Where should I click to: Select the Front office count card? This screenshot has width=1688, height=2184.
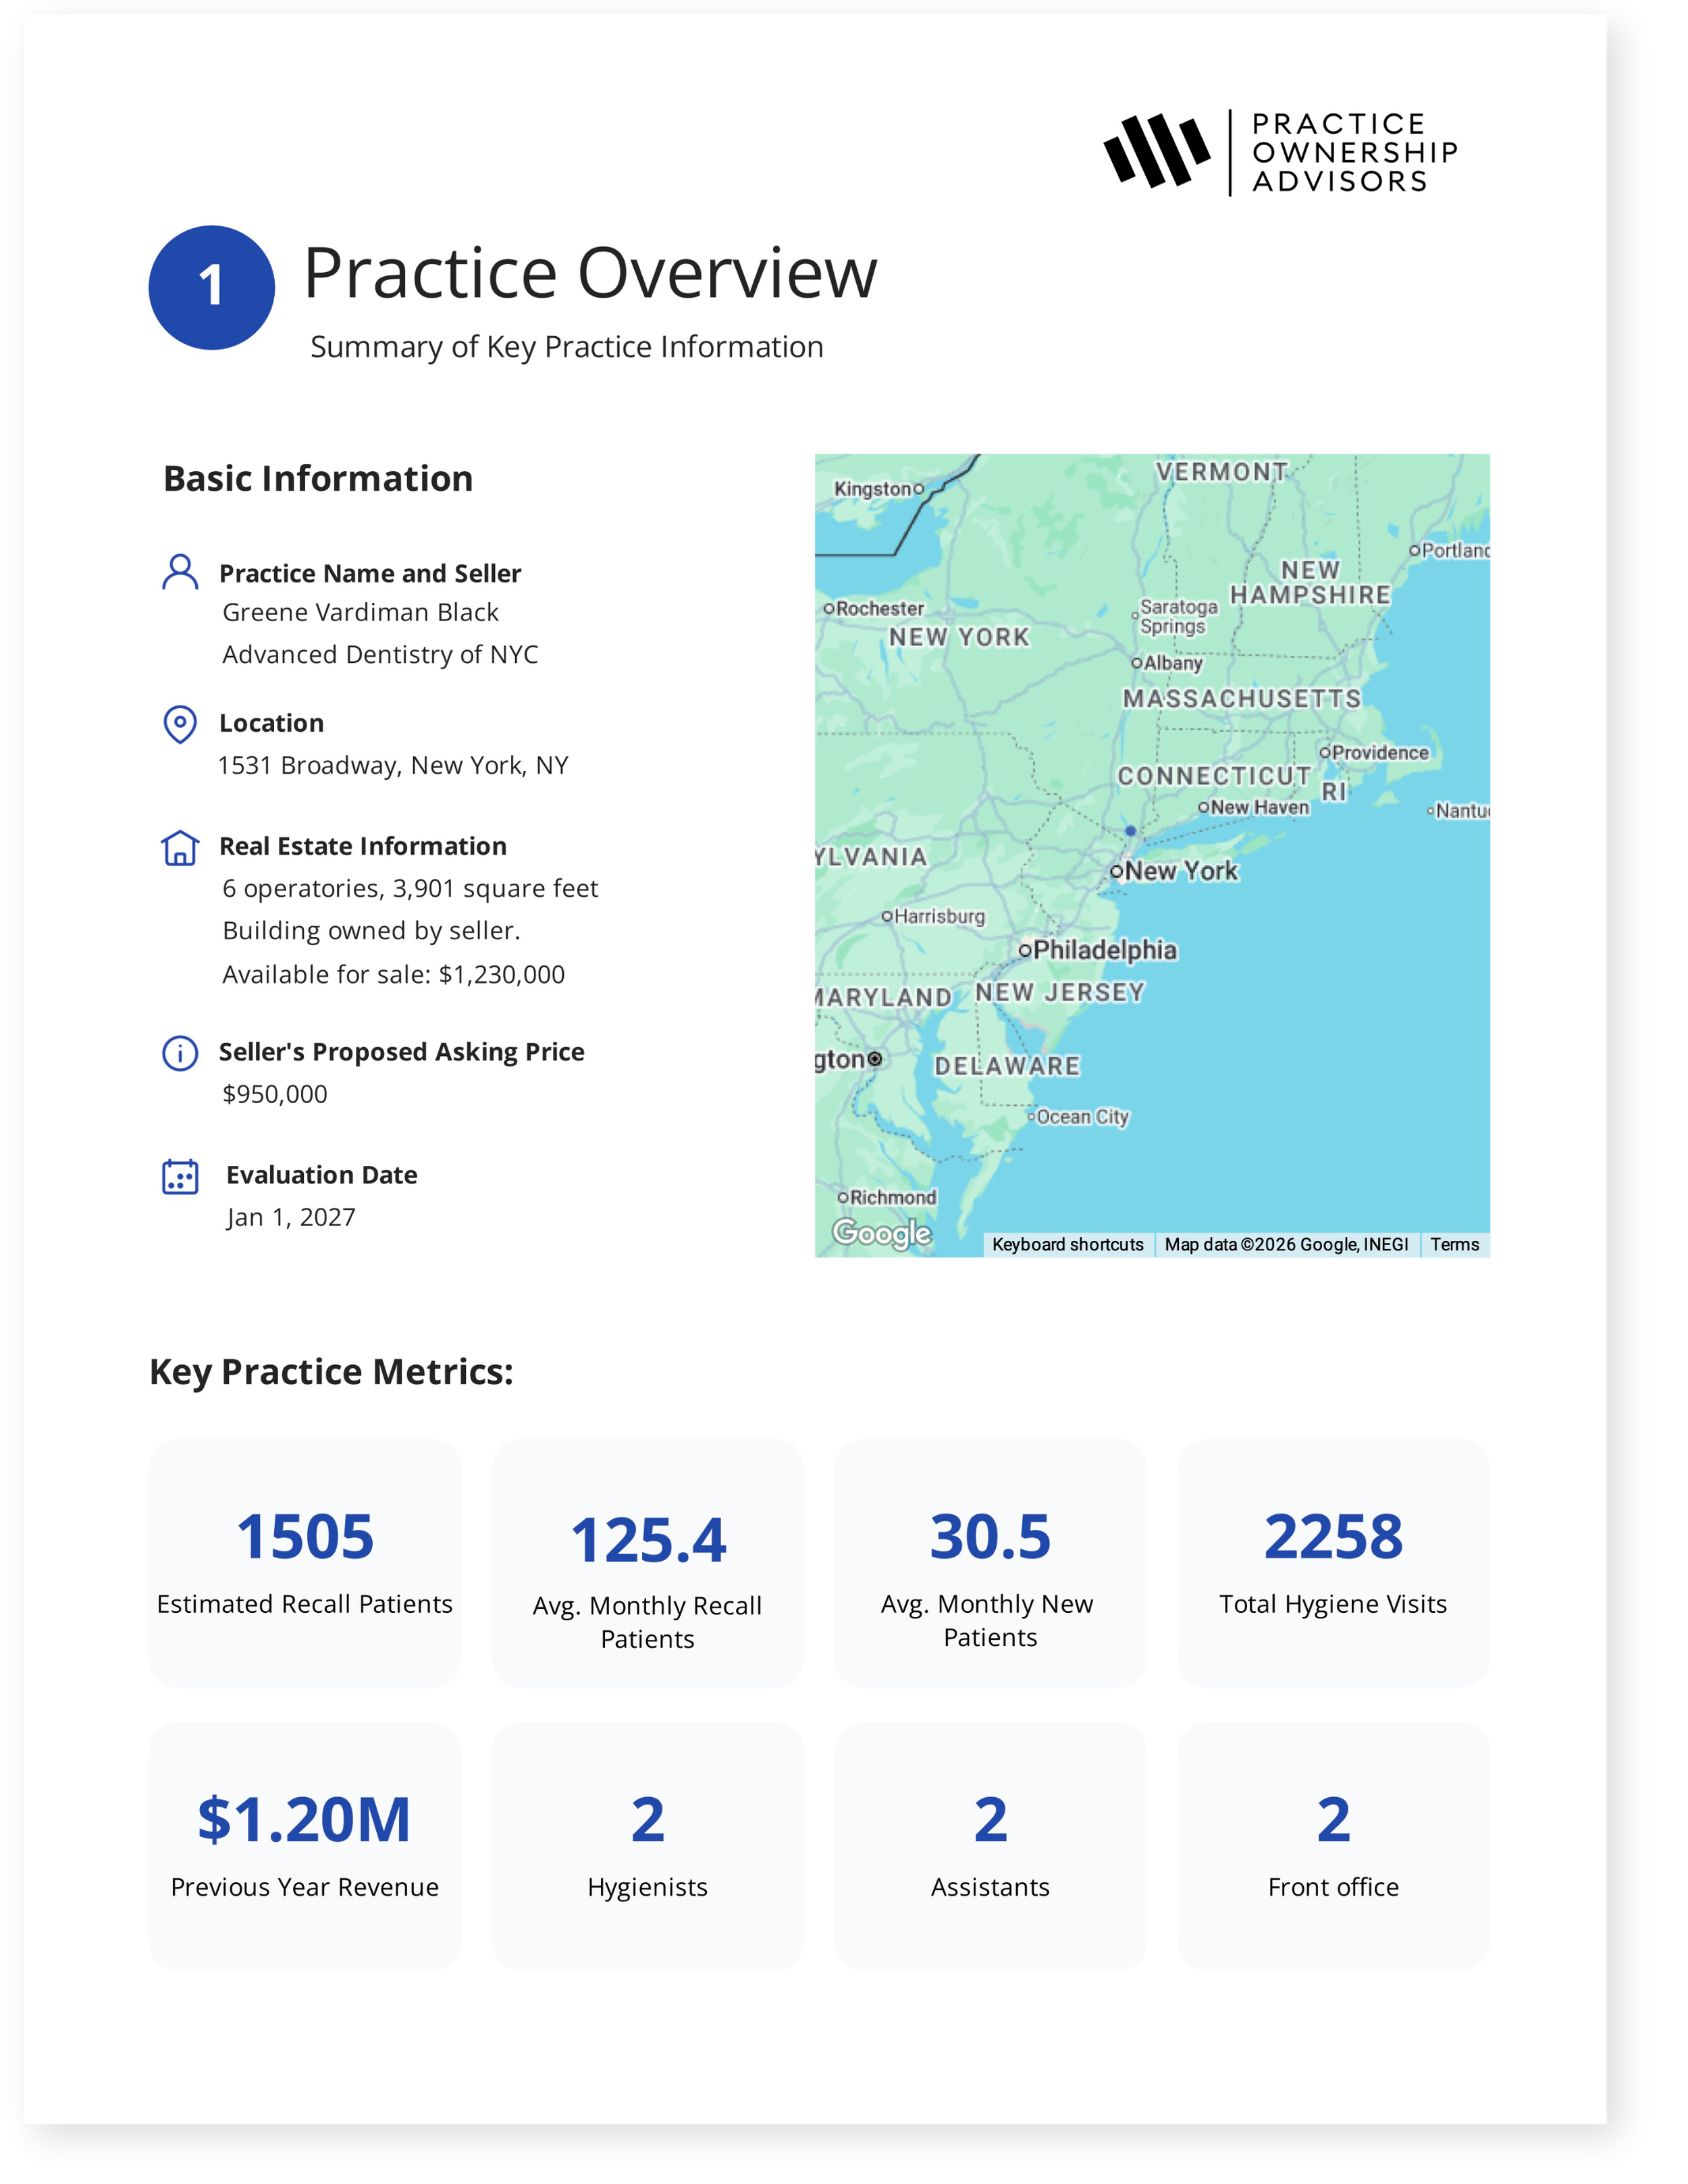pos(1333,1845)
